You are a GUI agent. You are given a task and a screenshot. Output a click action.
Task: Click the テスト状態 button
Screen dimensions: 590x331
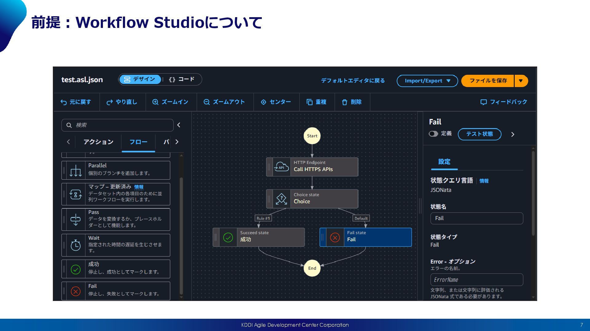click(x=479, y=134)
